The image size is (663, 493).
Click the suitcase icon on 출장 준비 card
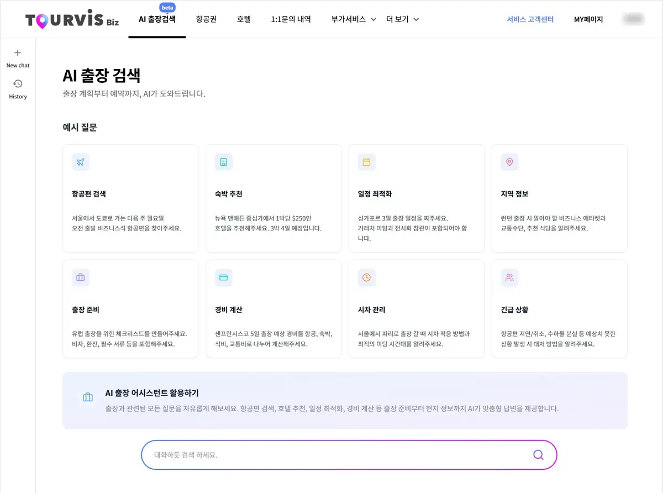tap(81, 277)
